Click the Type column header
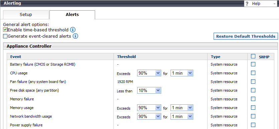The width and height of the screenshot is (279, 129). pos(216,57)
